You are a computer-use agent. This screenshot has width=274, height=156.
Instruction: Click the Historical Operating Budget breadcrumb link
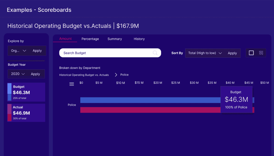(84, 75)
